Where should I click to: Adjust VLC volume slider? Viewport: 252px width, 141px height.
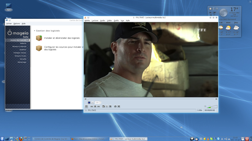[212, 107]
